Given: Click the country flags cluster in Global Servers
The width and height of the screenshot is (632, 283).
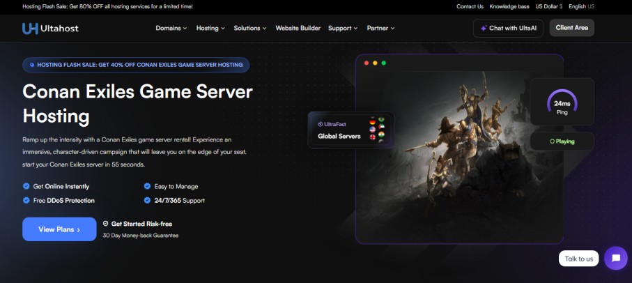Looking at the screenshot, I should [377, 130].
